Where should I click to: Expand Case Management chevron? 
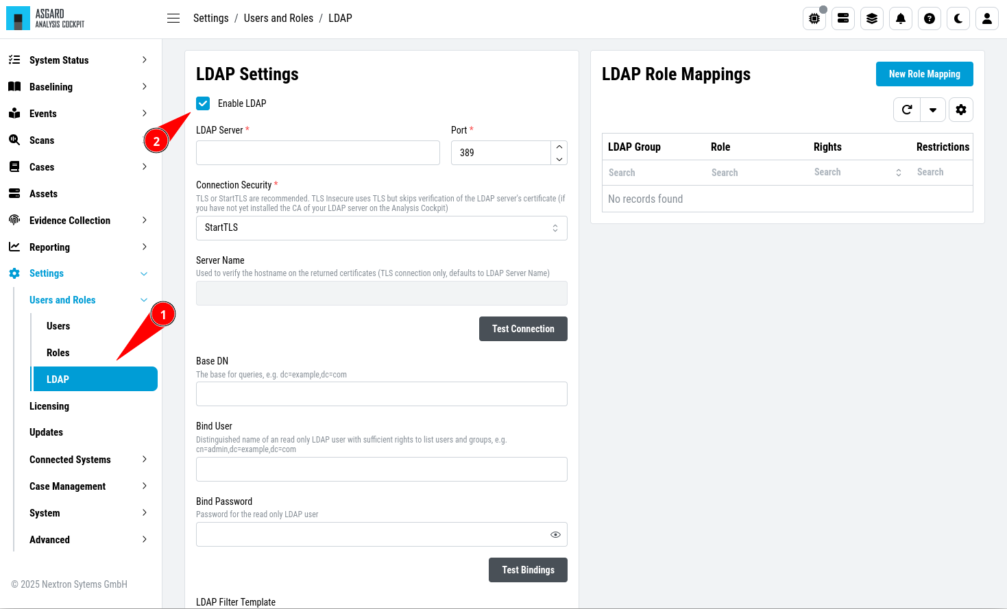point(144,486)
